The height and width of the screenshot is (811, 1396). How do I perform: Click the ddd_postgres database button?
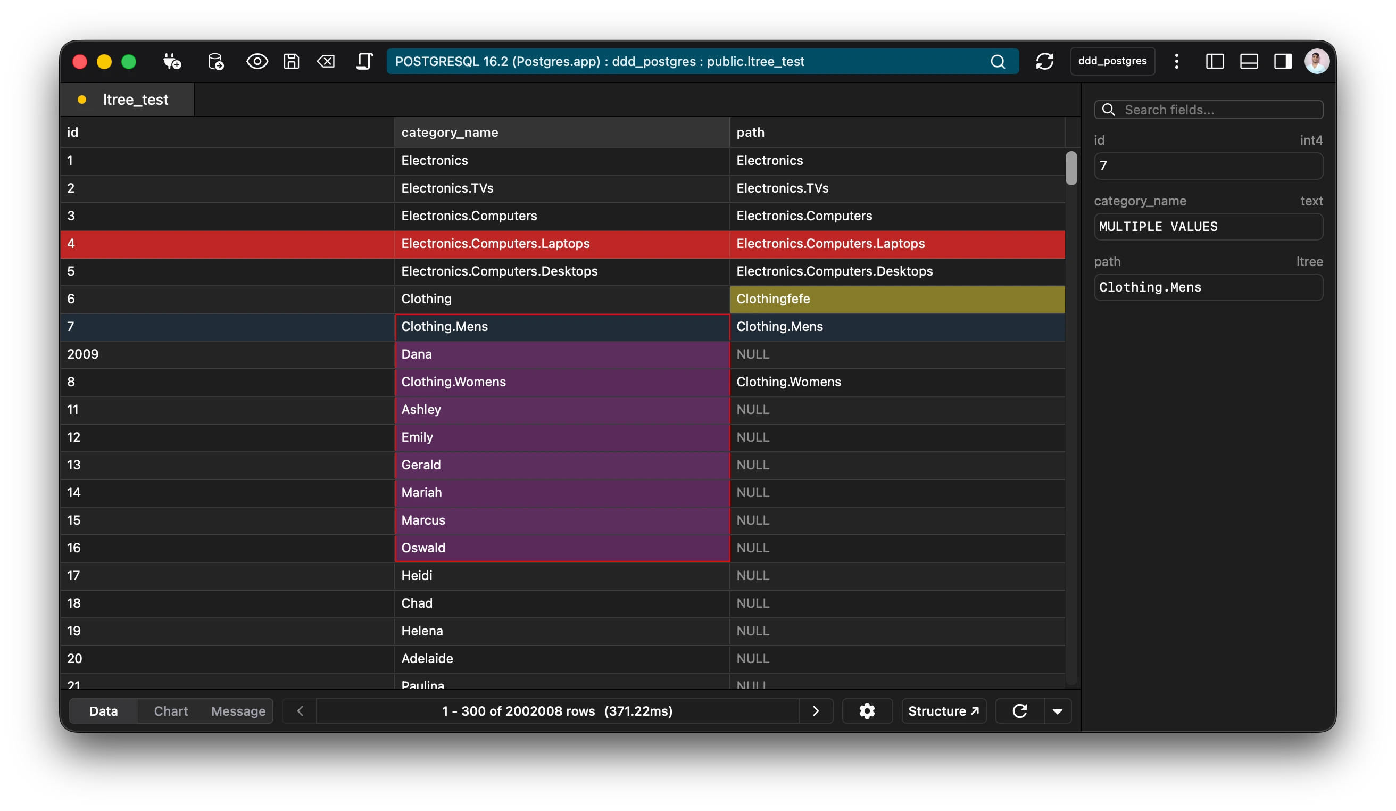(x=1112, y=62)
